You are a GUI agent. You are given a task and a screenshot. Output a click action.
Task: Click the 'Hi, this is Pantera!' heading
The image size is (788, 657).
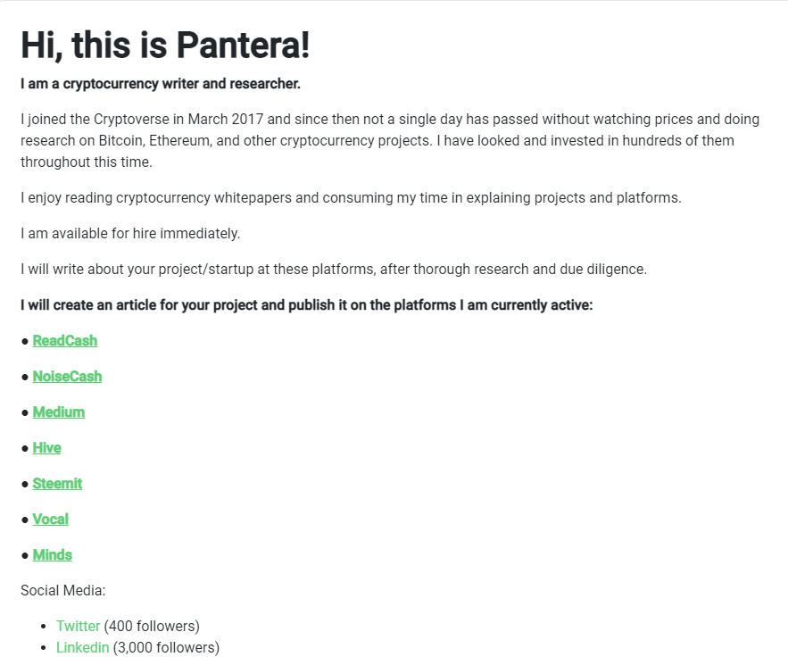[165, 45]
